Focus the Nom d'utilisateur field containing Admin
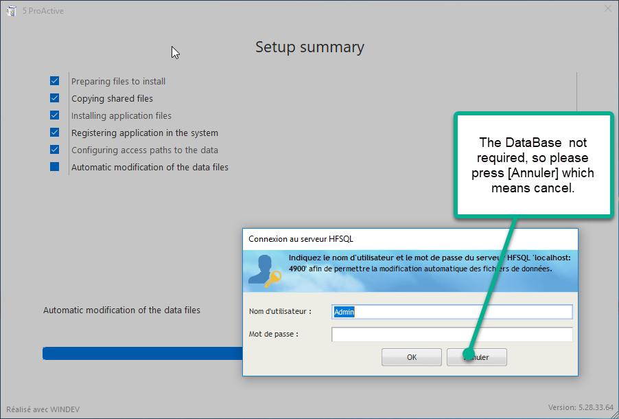619x419 pixels. (x=452, y=312)
